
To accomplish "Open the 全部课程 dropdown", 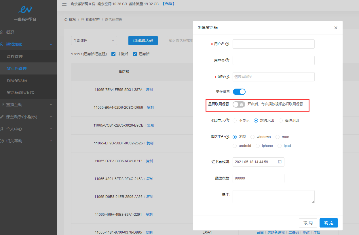I will click(94, 41).
